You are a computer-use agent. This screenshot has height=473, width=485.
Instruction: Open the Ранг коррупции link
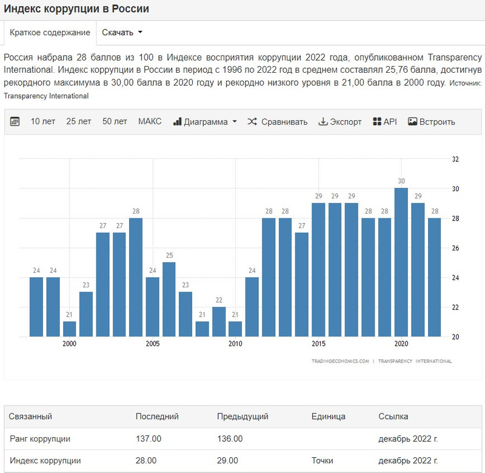coord(40,438)
